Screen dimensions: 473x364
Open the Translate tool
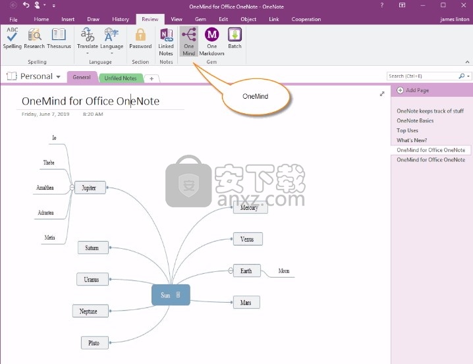click(x=88, y=41)
